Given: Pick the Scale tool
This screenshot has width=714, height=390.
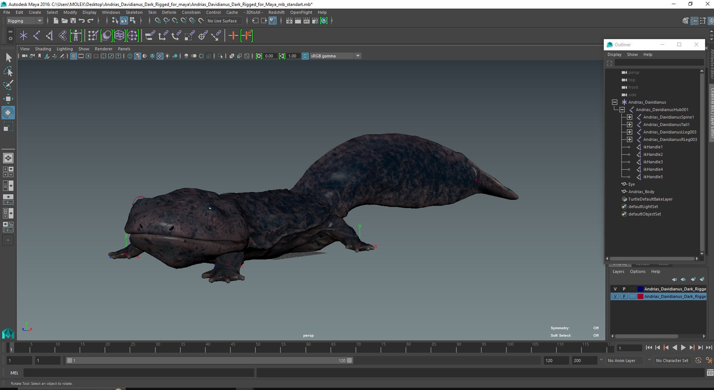Looking at the screenshot, I should [8, 126].
